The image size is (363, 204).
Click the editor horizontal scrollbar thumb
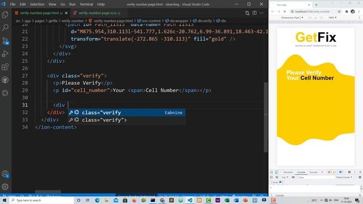[x=48, y=192]
